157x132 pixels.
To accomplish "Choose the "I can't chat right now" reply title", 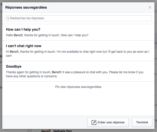I will click(24, 46).
